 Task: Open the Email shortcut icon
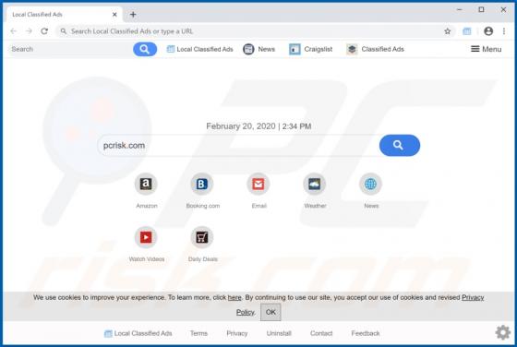click(x=258, y=184)
